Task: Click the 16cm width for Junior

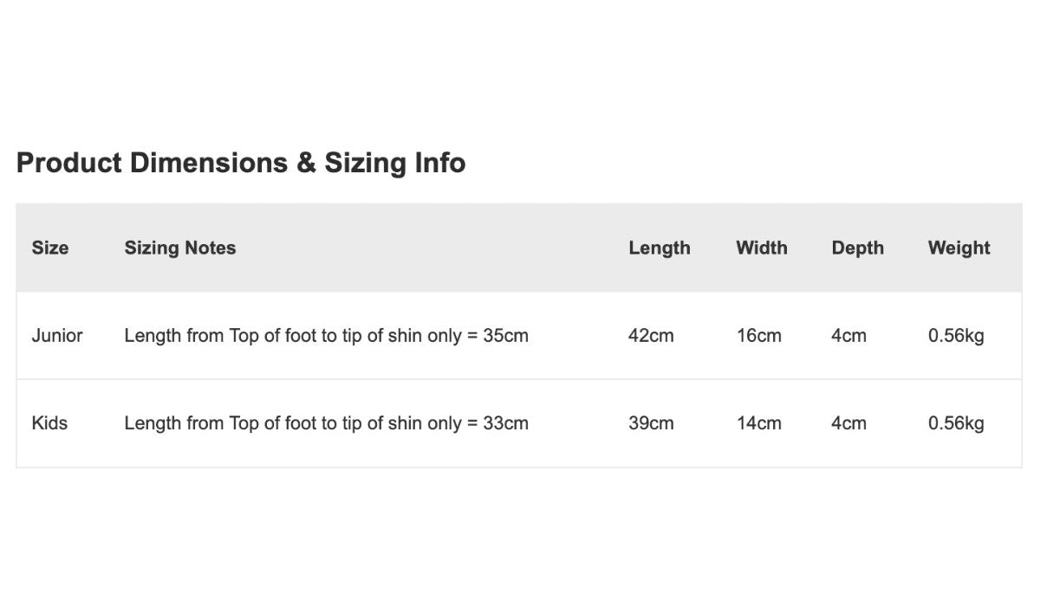Action: click(x=759, y=336)
